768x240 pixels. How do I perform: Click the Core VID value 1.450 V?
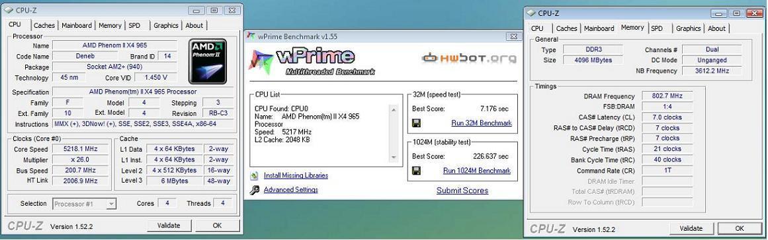(x=155, y=78)
